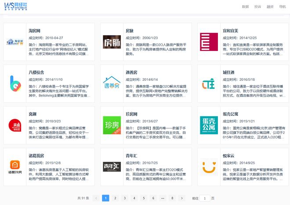
Task: Open the 珍房 green logo
Action: tap(112, 125)
